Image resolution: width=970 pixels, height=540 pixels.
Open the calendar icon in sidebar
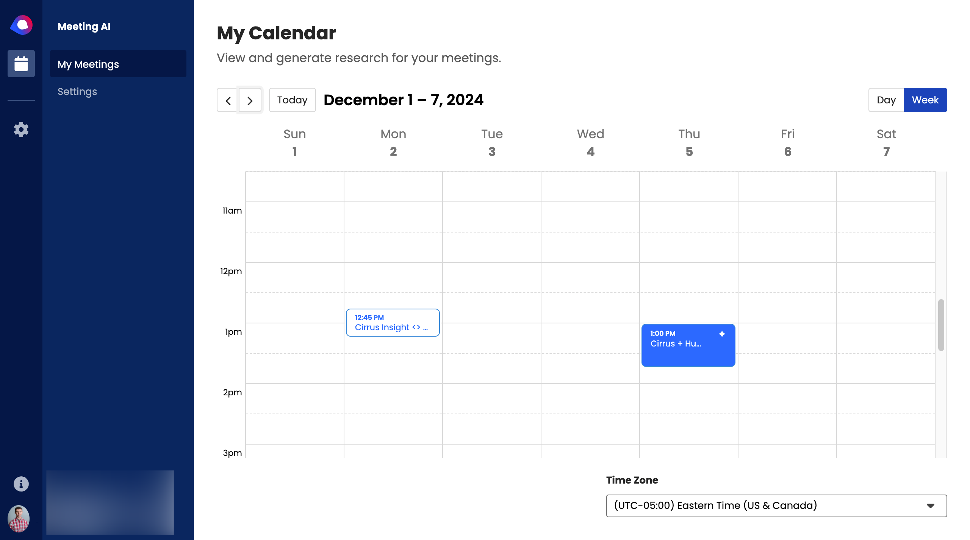tap(21, 64)
